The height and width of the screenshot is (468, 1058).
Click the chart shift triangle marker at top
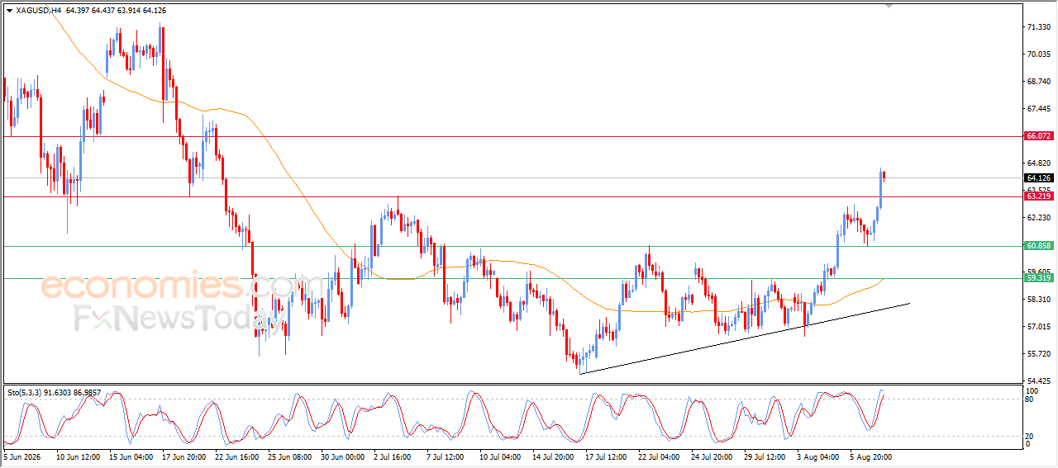(x=889, y=4)
